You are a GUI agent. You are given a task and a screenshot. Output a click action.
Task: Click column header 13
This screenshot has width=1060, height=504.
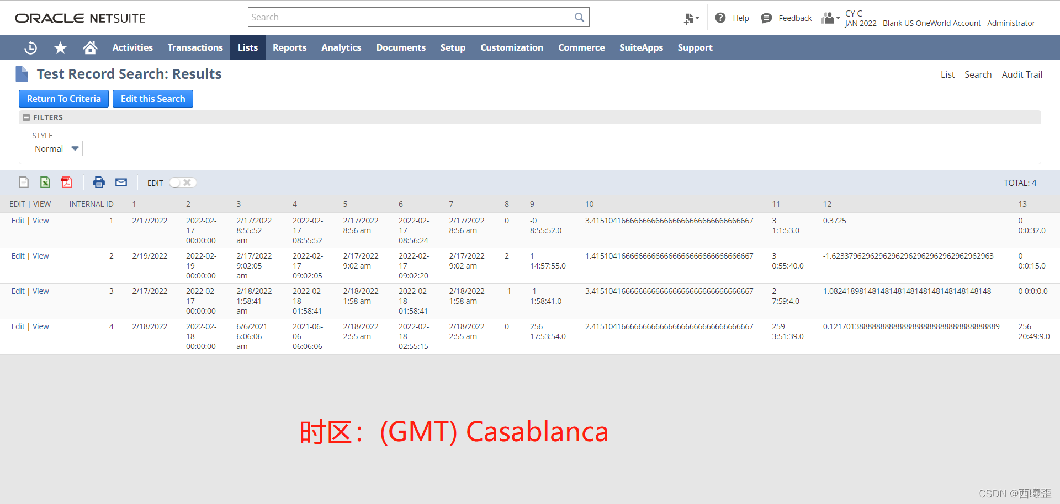[1022, 204]
